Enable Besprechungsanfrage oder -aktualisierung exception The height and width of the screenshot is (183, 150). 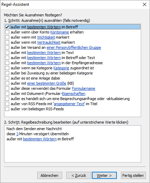(7, 99)
